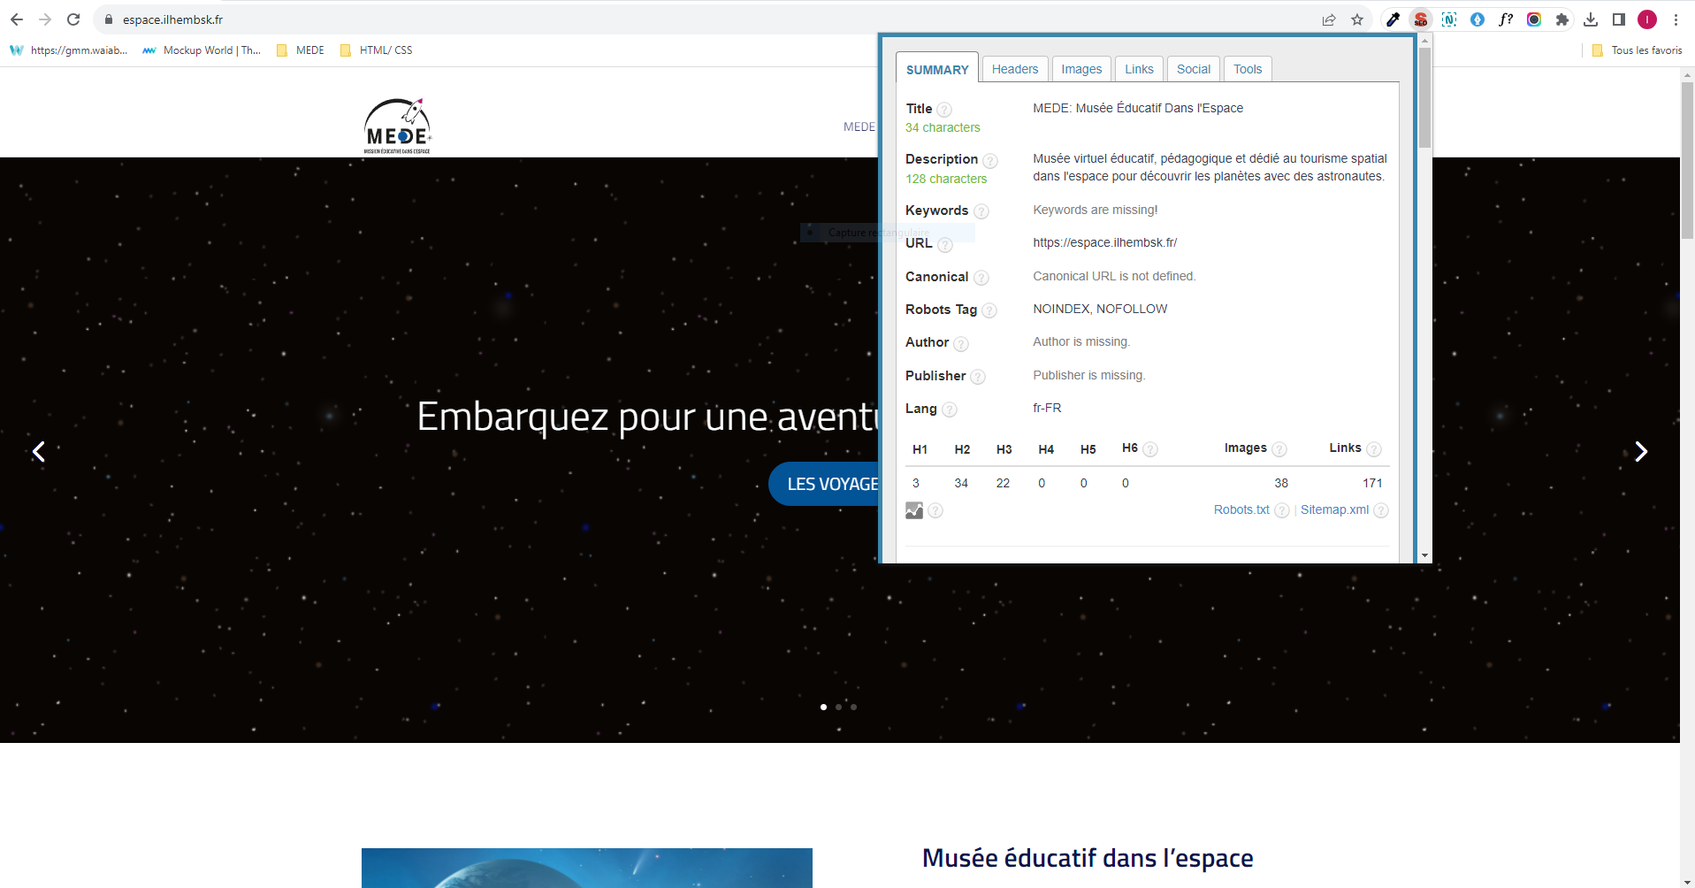This screenshot has width=1695, height=888.
Task: Toggle the browser side panel icon
Action: pos(1619,19)
